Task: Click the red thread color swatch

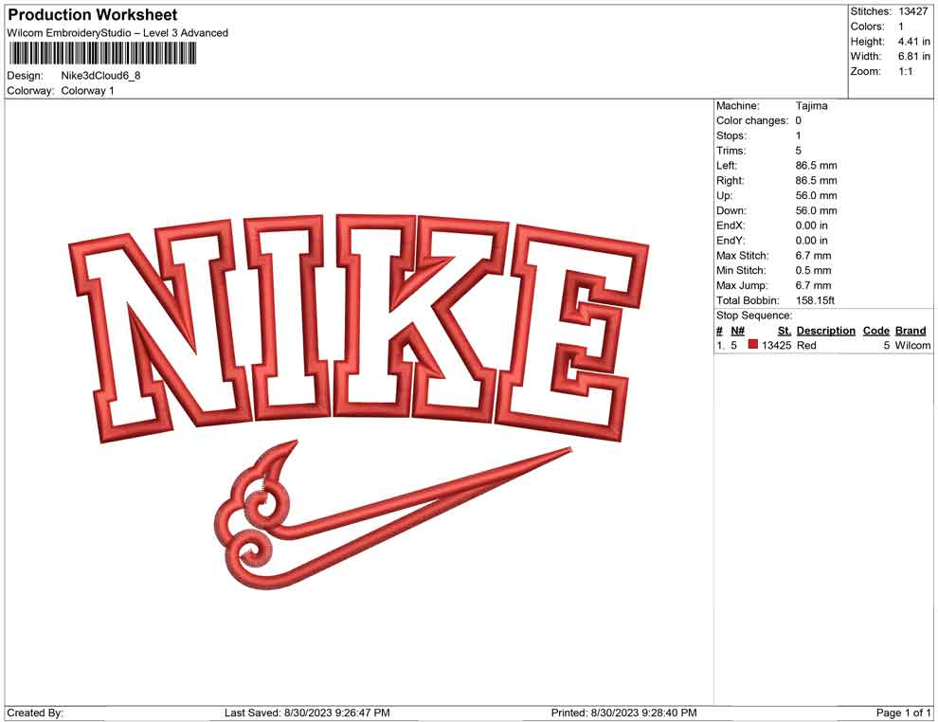Action: click(x=752, y=344)
